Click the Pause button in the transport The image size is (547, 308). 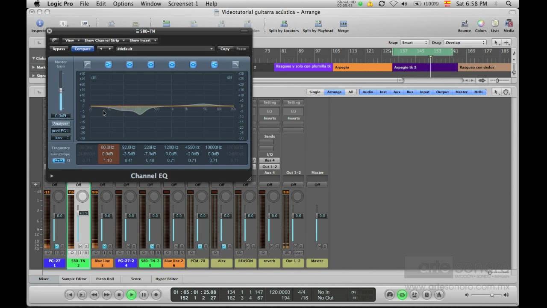click(x=144, y=294)
